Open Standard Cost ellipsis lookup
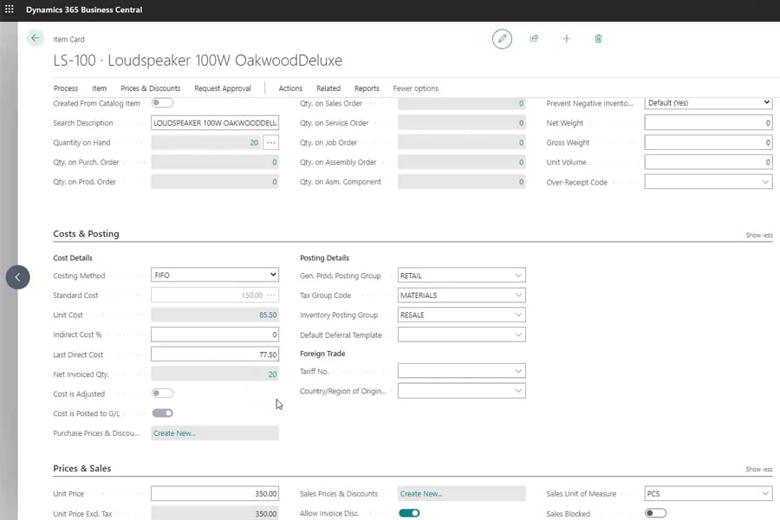This screenshot has height=520, width=780. (271, 295)
